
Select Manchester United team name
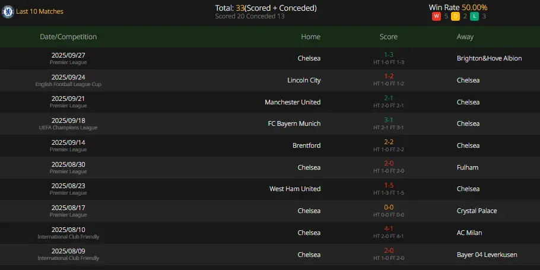pos(293,102)
